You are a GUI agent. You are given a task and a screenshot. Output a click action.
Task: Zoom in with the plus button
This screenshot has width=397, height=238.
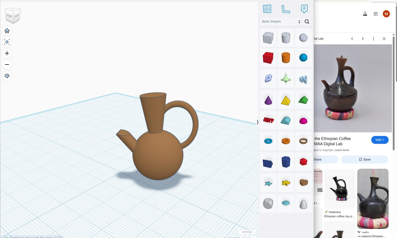[7, 53]
